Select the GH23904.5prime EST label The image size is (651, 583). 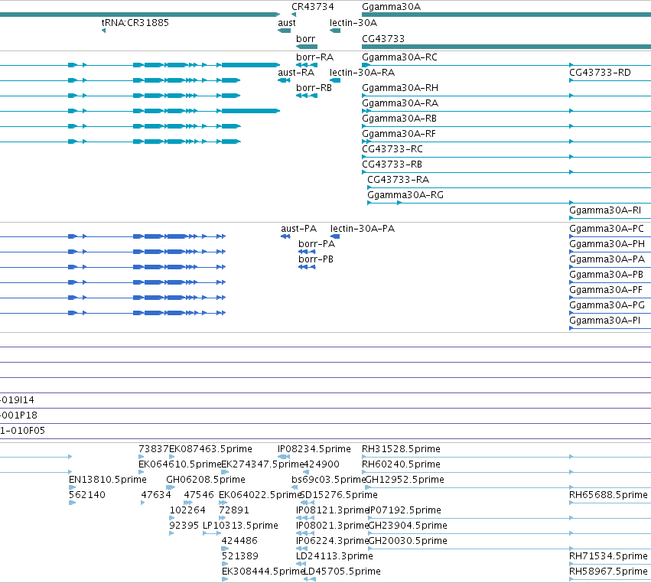pos(408,526)
